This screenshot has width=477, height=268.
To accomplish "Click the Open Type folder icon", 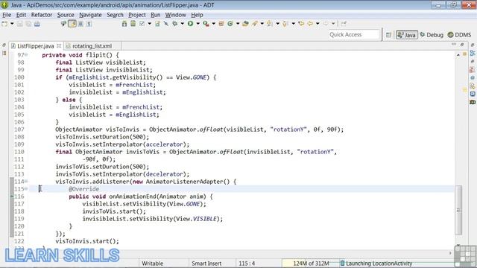I will pos(245,24).
